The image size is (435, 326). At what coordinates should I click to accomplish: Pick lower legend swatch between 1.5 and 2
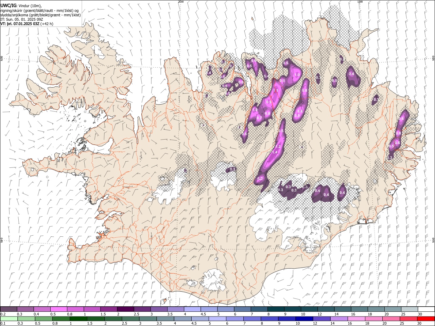[96, 319]
